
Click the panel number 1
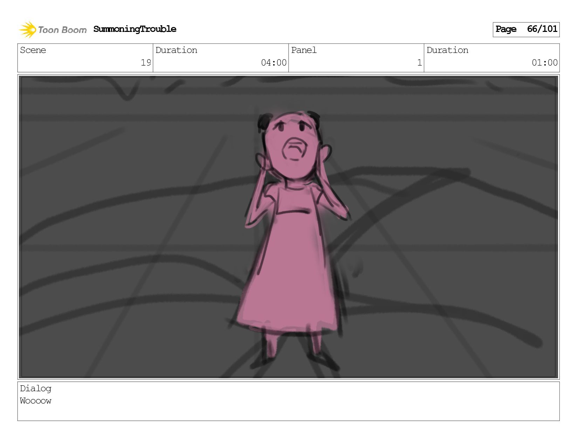(x=419, y=63)
